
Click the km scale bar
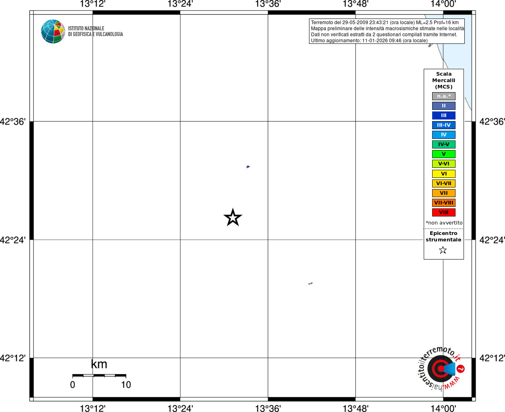coord(99,375)
